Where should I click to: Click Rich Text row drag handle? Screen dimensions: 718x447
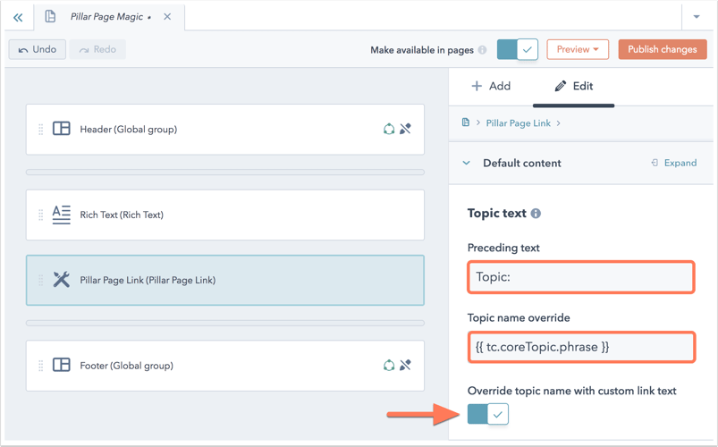click(x=41, y=215)
